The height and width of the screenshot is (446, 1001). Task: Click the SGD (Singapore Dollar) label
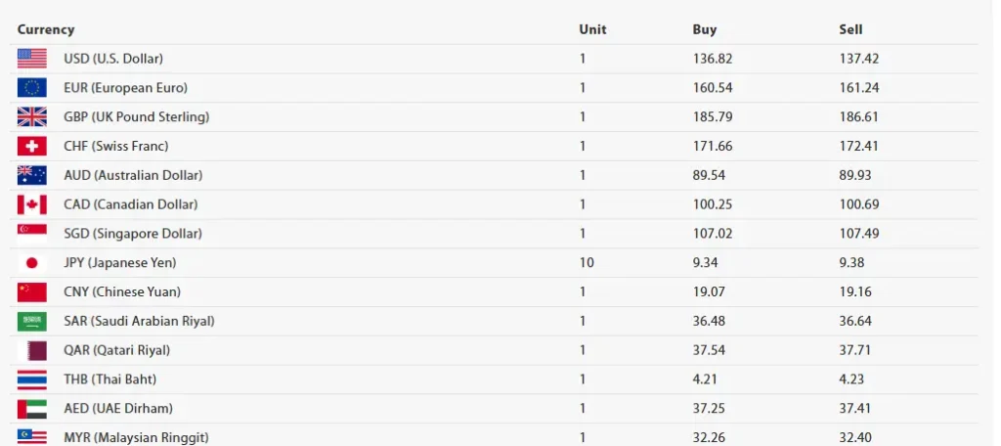click(x=133, y=234)
